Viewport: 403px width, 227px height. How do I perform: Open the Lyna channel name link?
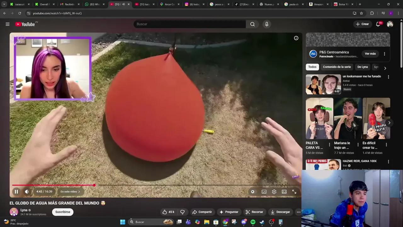click(x=24, y=210)
